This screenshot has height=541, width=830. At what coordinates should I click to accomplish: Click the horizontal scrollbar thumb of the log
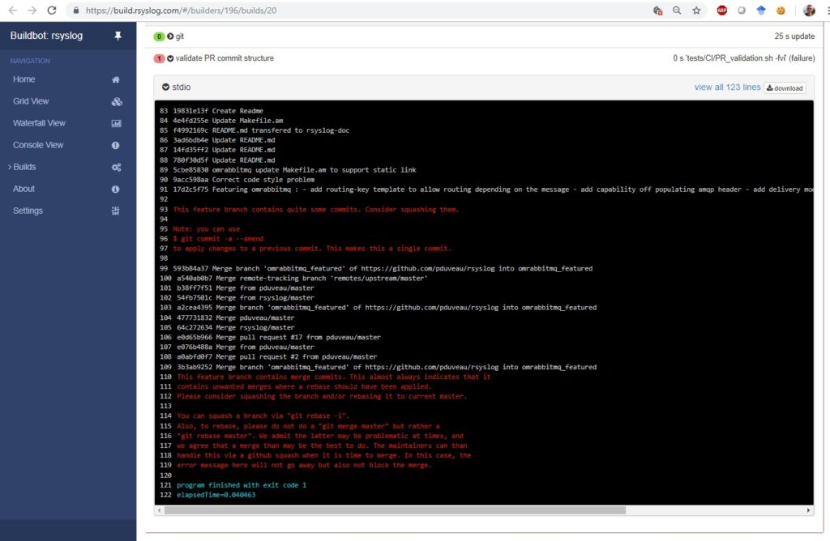point(395,510)
